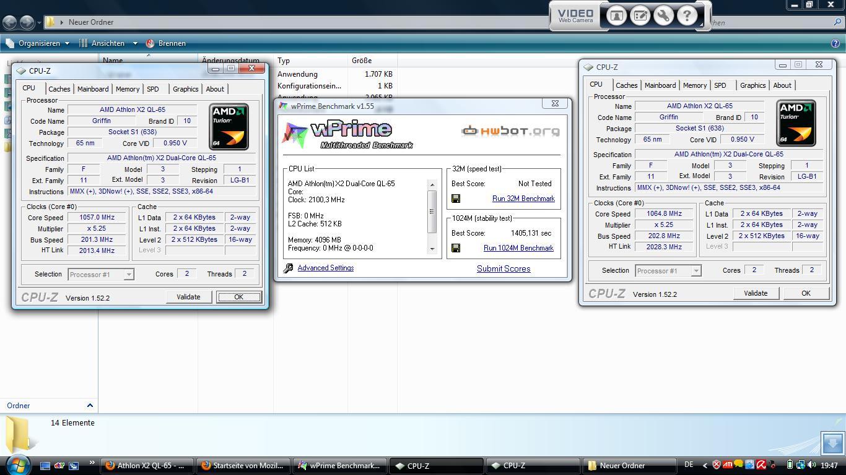Switch to Athlon X2 QL-65 Firefox taskbar button
Screen dimensions: 846x475
(x=147, y=466)
